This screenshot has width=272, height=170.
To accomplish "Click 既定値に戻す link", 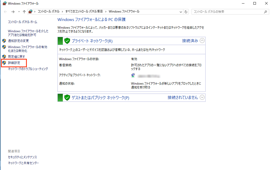I will 16,56.
